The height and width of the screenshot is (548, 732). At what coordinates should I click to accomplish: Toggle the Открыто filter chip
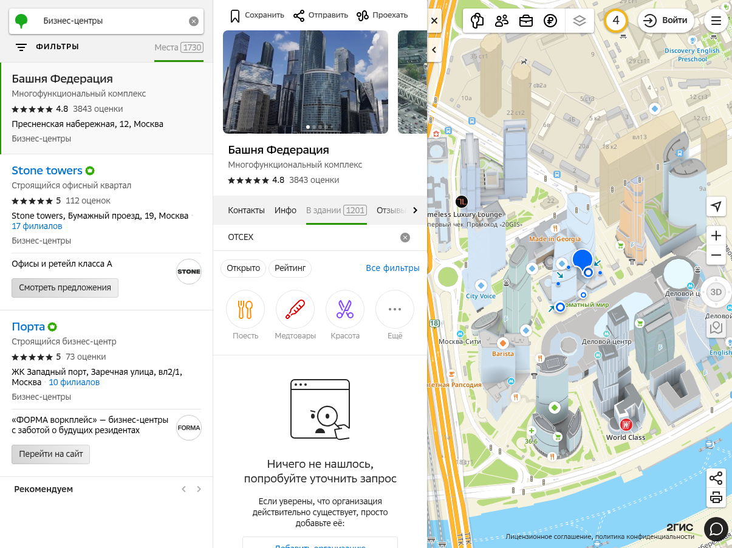pyautogui.click(x=243, y=268)
